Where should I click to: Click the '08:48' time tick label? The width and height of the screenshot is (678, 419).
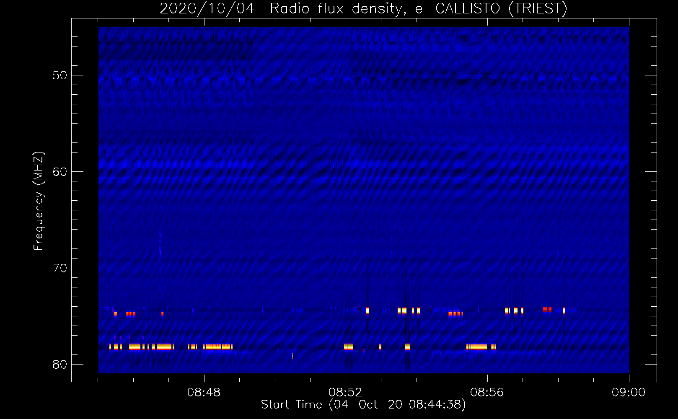coord(204,393)
